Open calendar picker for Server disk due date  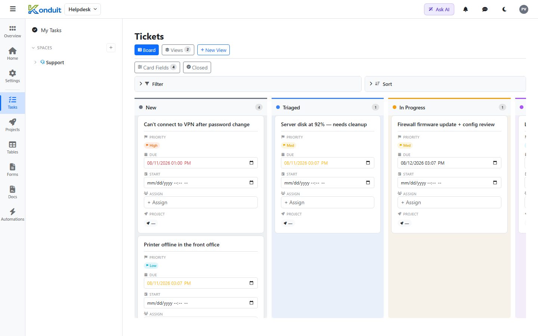tap(368, 163)
